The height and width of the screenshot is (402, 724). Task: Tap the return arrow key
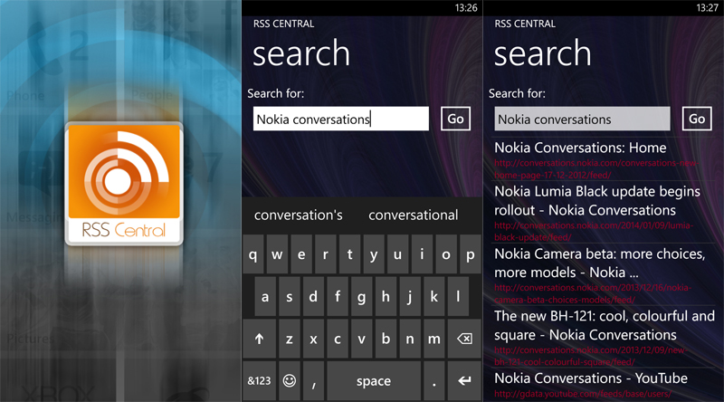(x=464, y=381)
